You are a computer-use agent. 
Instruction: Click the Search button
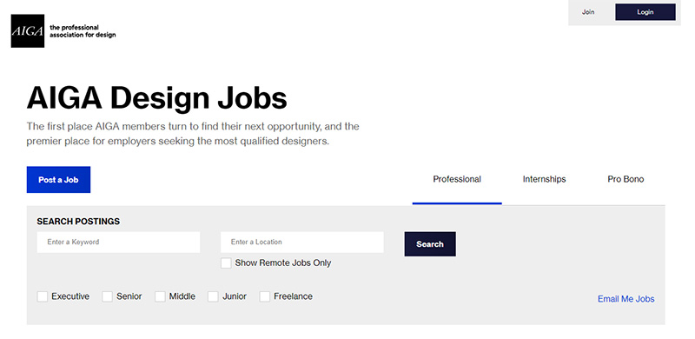(430, 244)
